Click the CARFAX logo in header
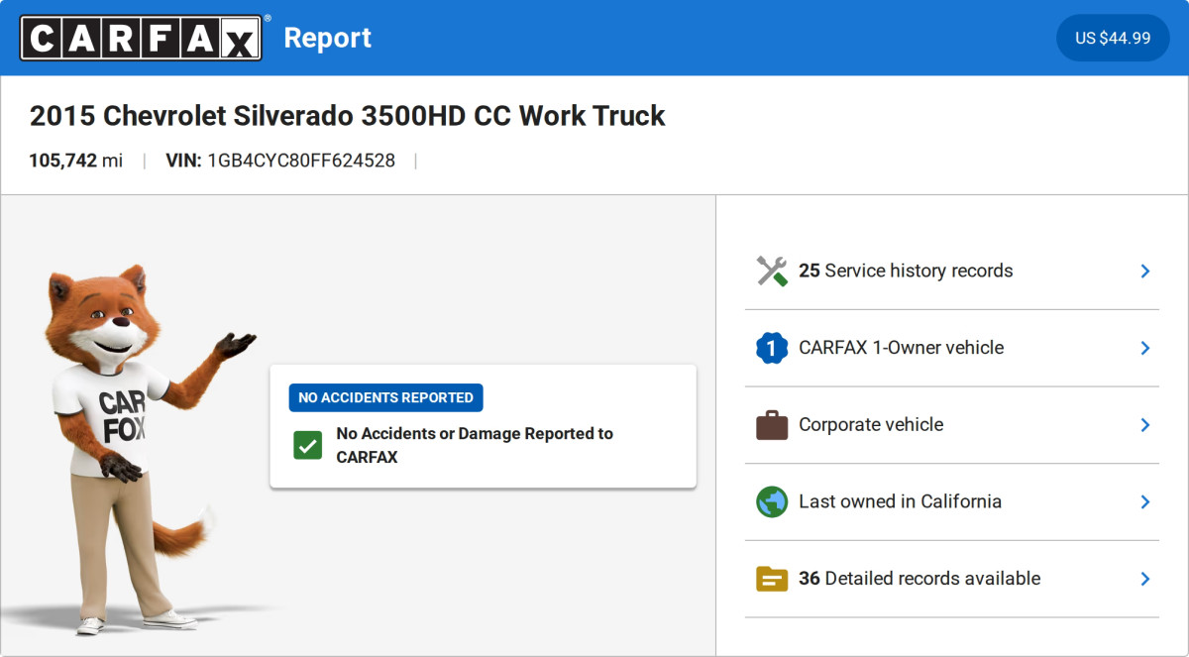Screen dimensions: 1189x657 coord(141,38)
